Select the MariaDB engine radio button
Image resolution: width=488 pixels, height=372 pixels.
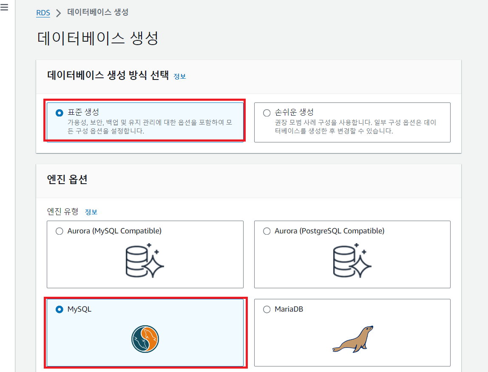tap(267, 309)
